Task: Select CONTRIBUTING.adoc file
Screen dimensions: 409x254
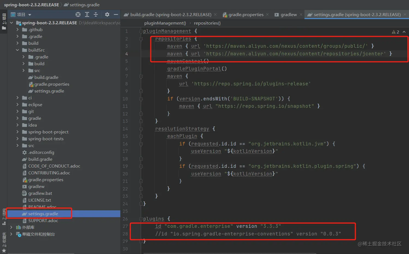Action: [x=46, y=173]
